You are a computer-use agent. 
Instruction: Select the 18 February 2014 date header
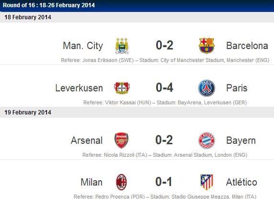click(137, 17)
